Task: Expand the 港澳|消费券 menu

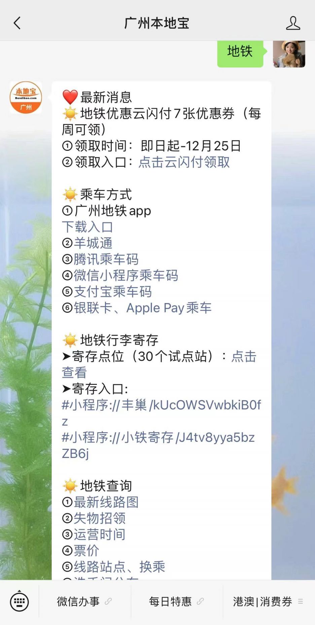Action: [x=269, y=601]
